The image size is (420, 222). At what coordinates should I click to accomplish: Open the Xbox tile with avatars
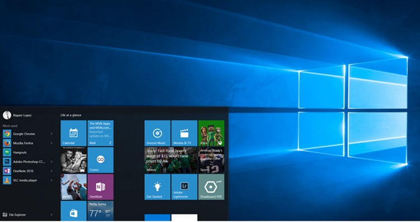pyautogui.click(x=211, y=133)
